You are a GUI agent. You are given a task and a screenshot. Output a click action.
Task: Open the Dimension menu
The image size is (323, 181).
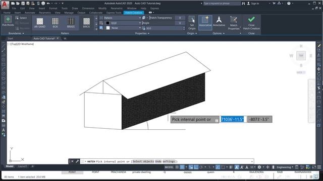coord(88,9)
